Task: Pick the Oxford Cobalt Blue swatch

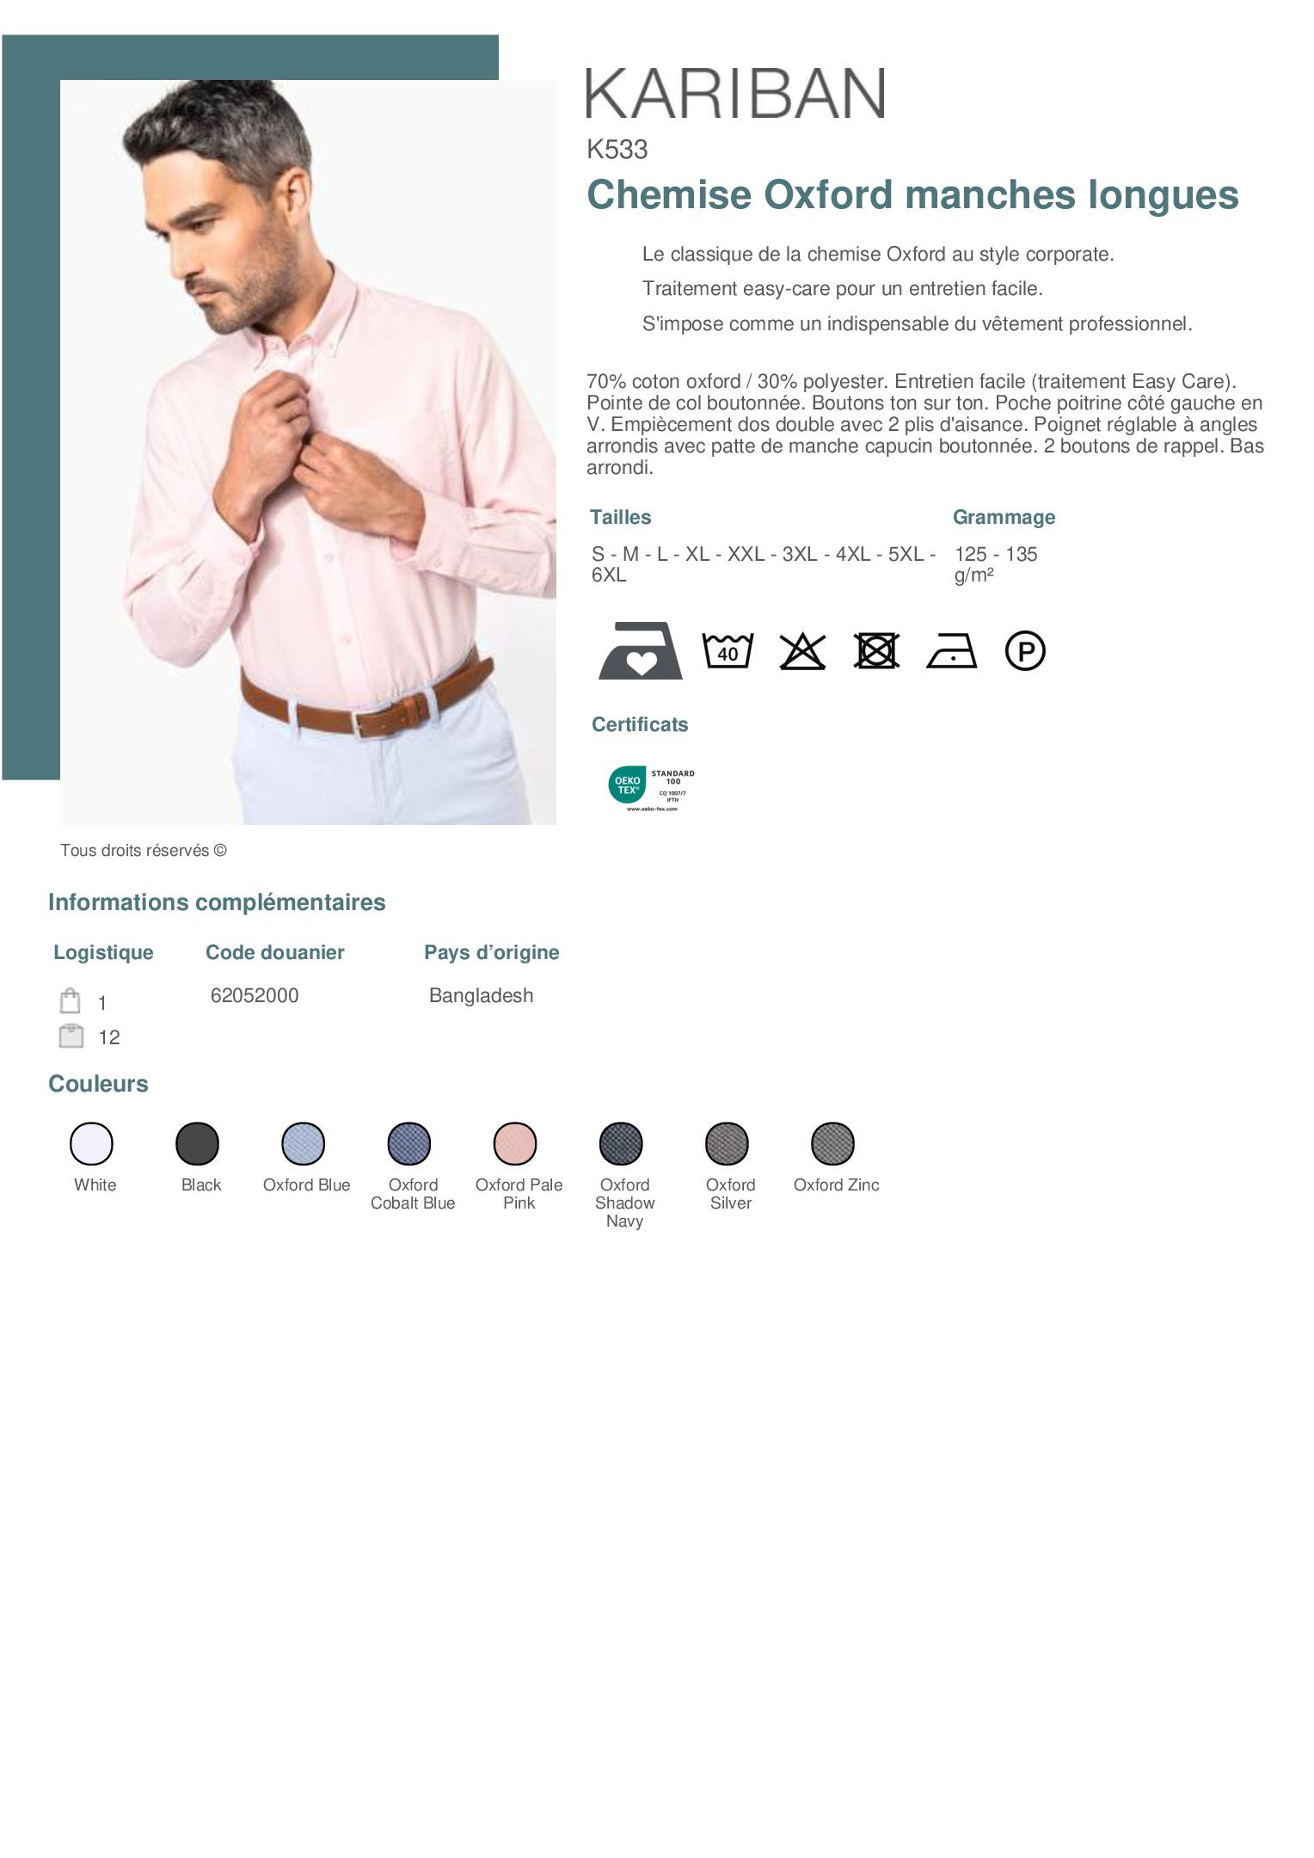Action: (409, 1144)
